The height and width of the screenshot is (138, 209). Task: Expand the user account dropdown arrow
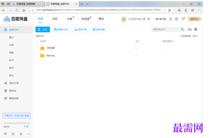(x=148, y=19)
